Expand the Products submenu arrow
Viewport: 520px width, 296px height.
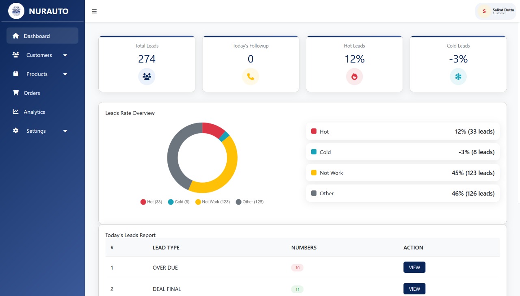coord(65,74)
